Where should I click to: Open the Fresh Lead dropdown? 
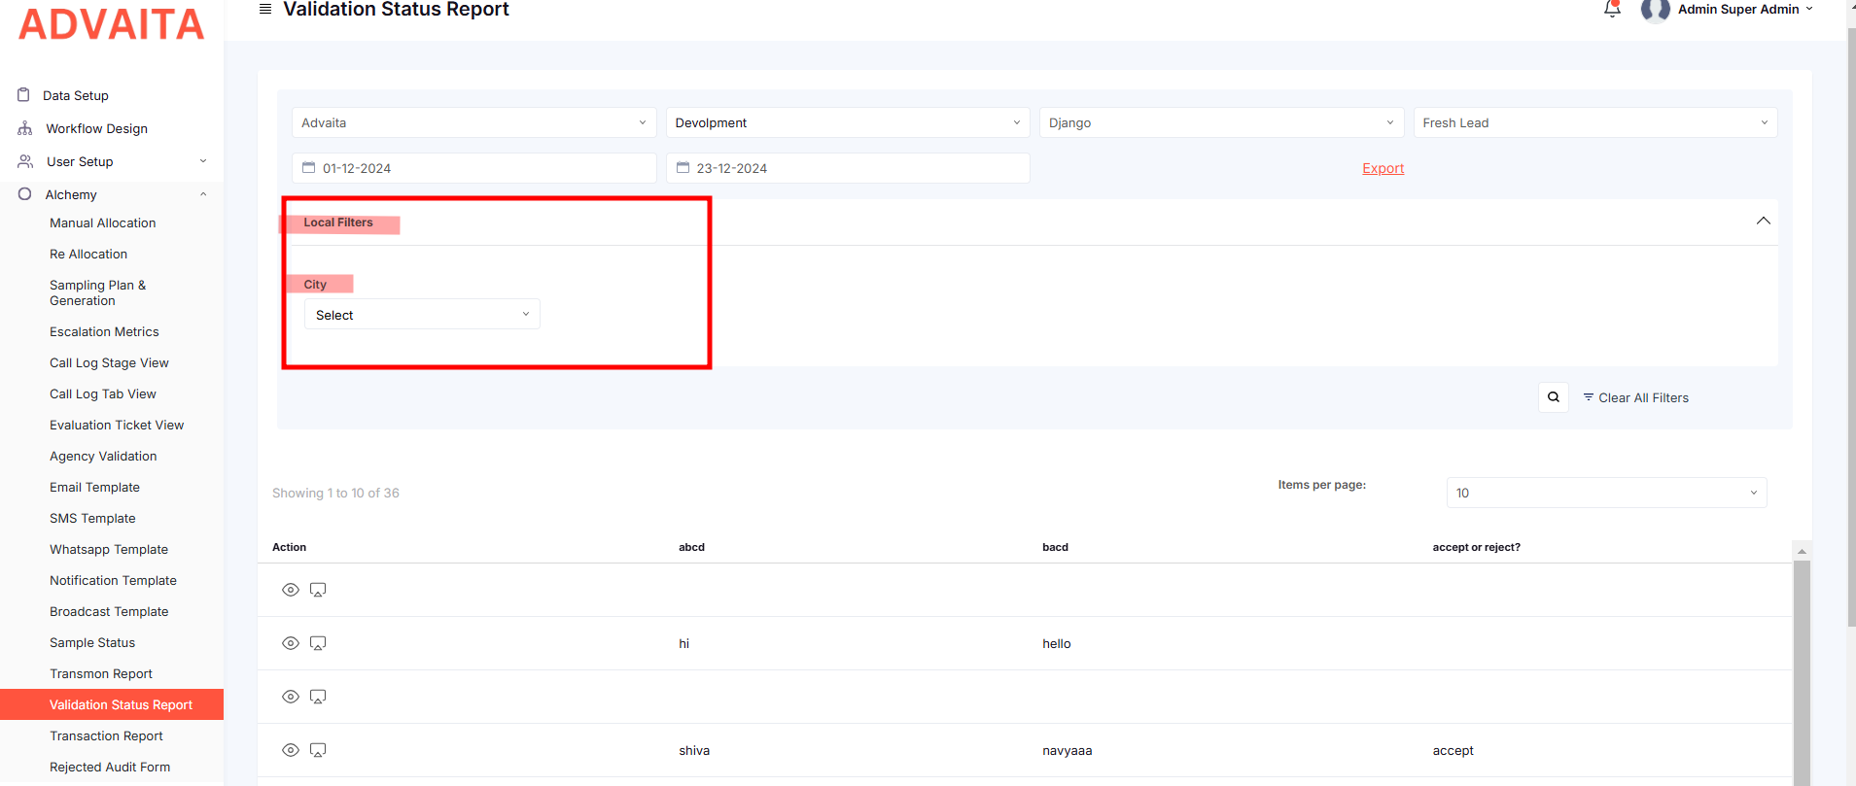click(x=1594, y=122)
